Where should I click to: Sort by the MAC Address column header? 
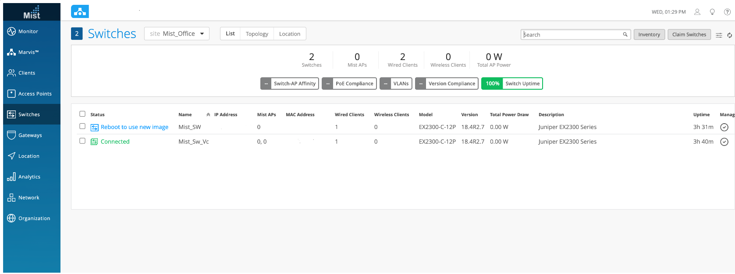click(300, 115)
